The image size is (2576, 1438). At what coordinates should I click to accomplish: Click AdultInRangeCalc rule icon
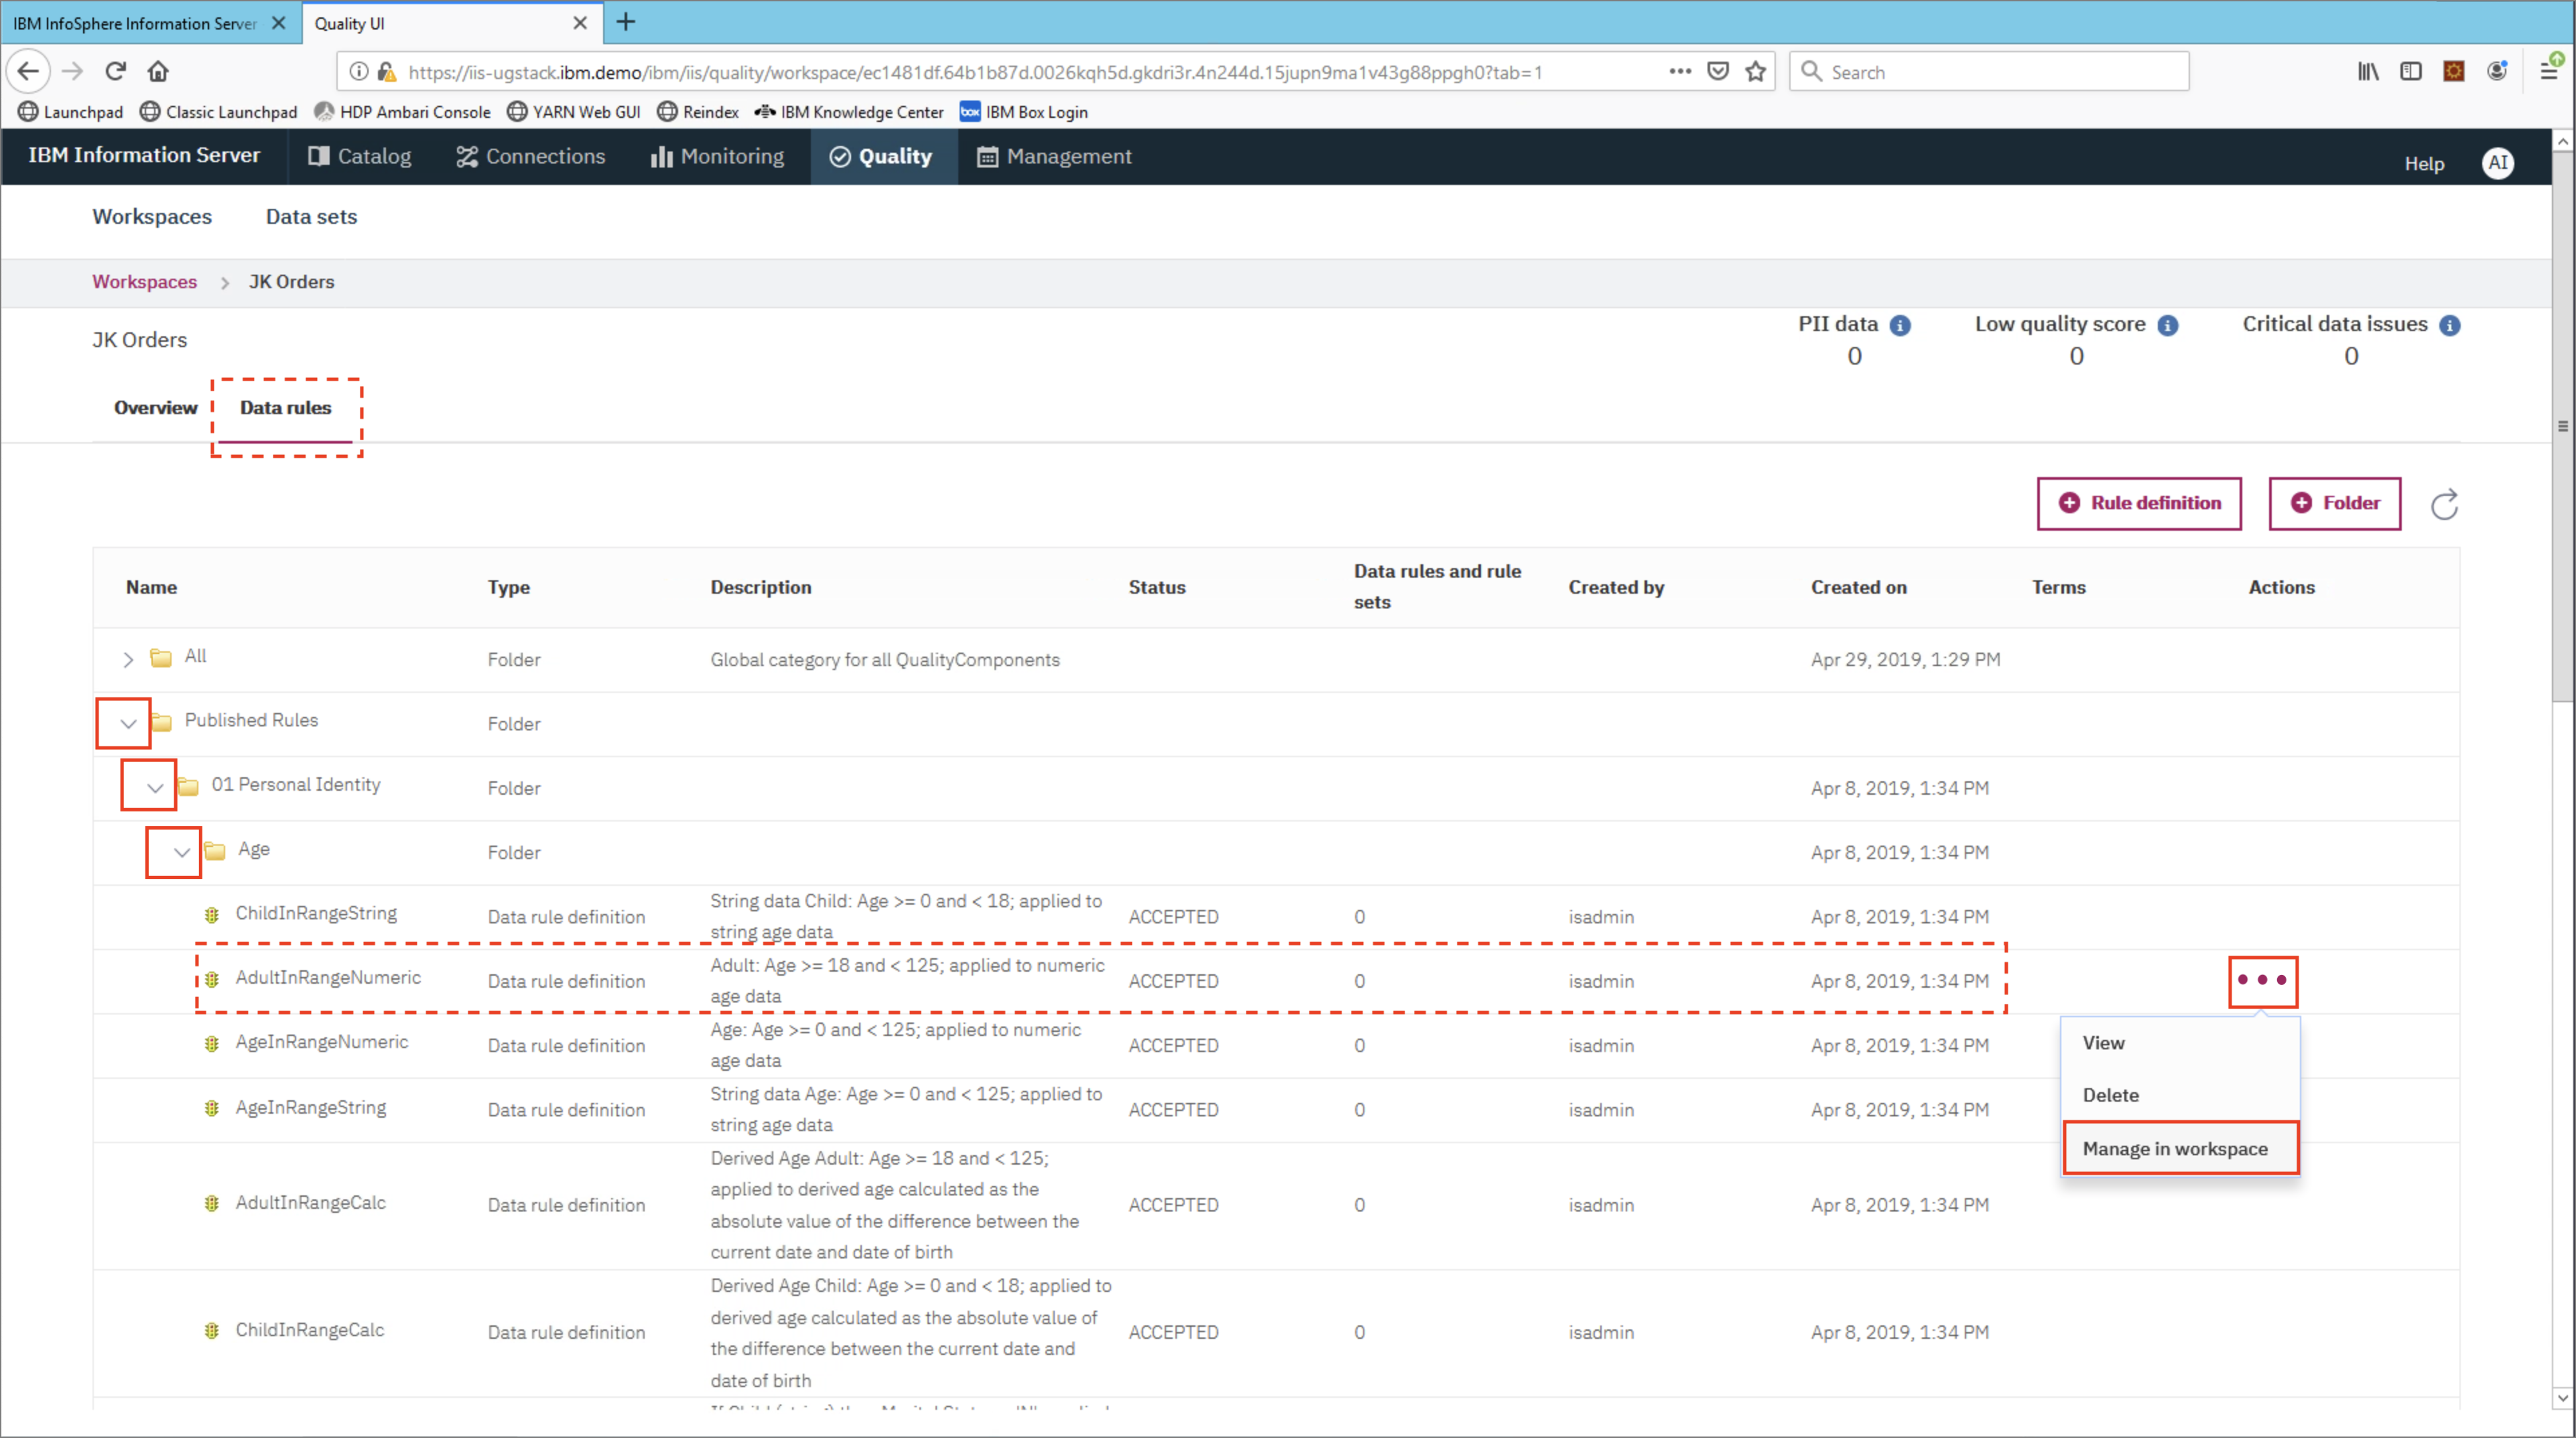[x=211, y=1203]
